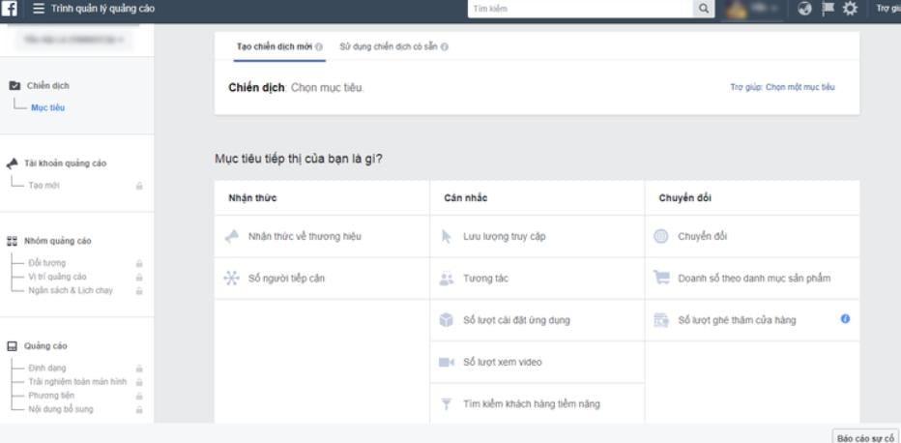The width and height of the screenshot is (901, 443).
Task: Click the lock icon beside Đối tượng
Action: tap(139, 264)
